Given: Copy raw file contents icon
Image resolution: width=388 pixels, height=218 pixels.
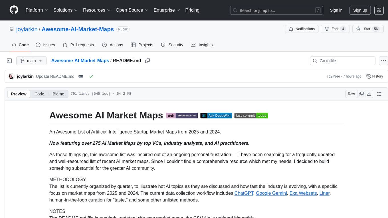Looking at the screenshot, I should [x=361, y=94].
